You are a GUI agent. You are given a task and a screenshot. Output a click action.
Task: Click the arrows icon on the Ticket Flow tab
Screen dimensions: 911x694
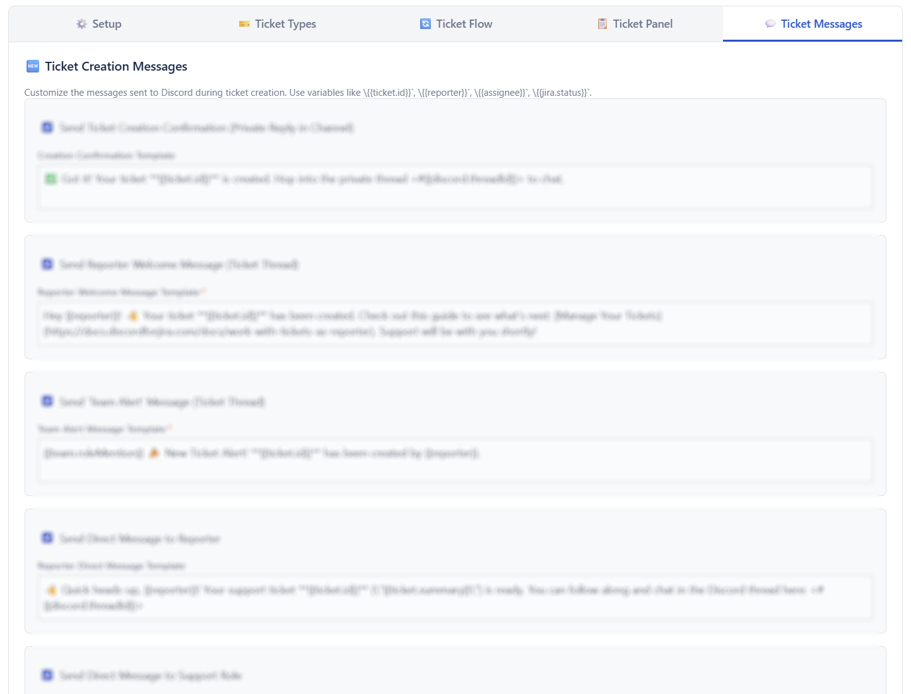(424, 23)
